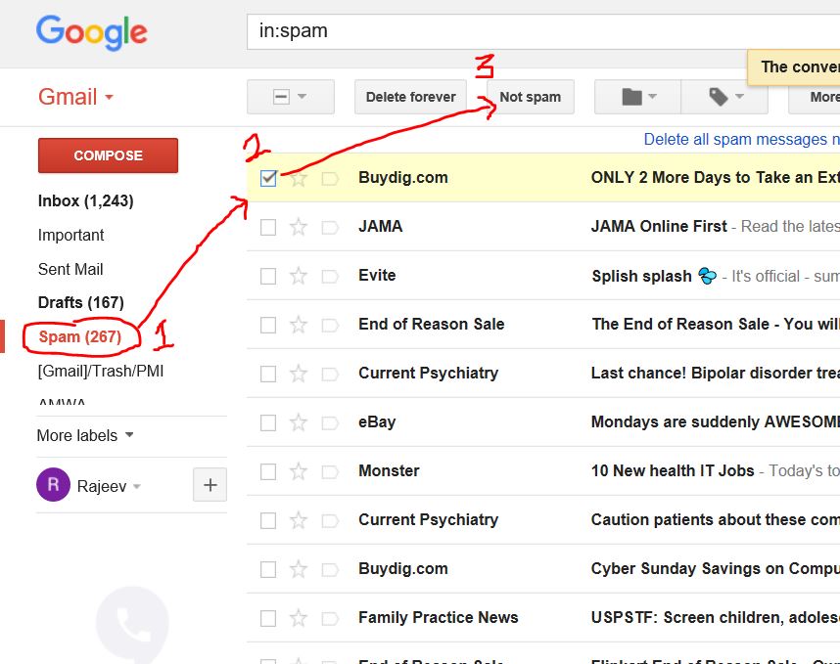Open the Inbox folder

click(85, 200)
